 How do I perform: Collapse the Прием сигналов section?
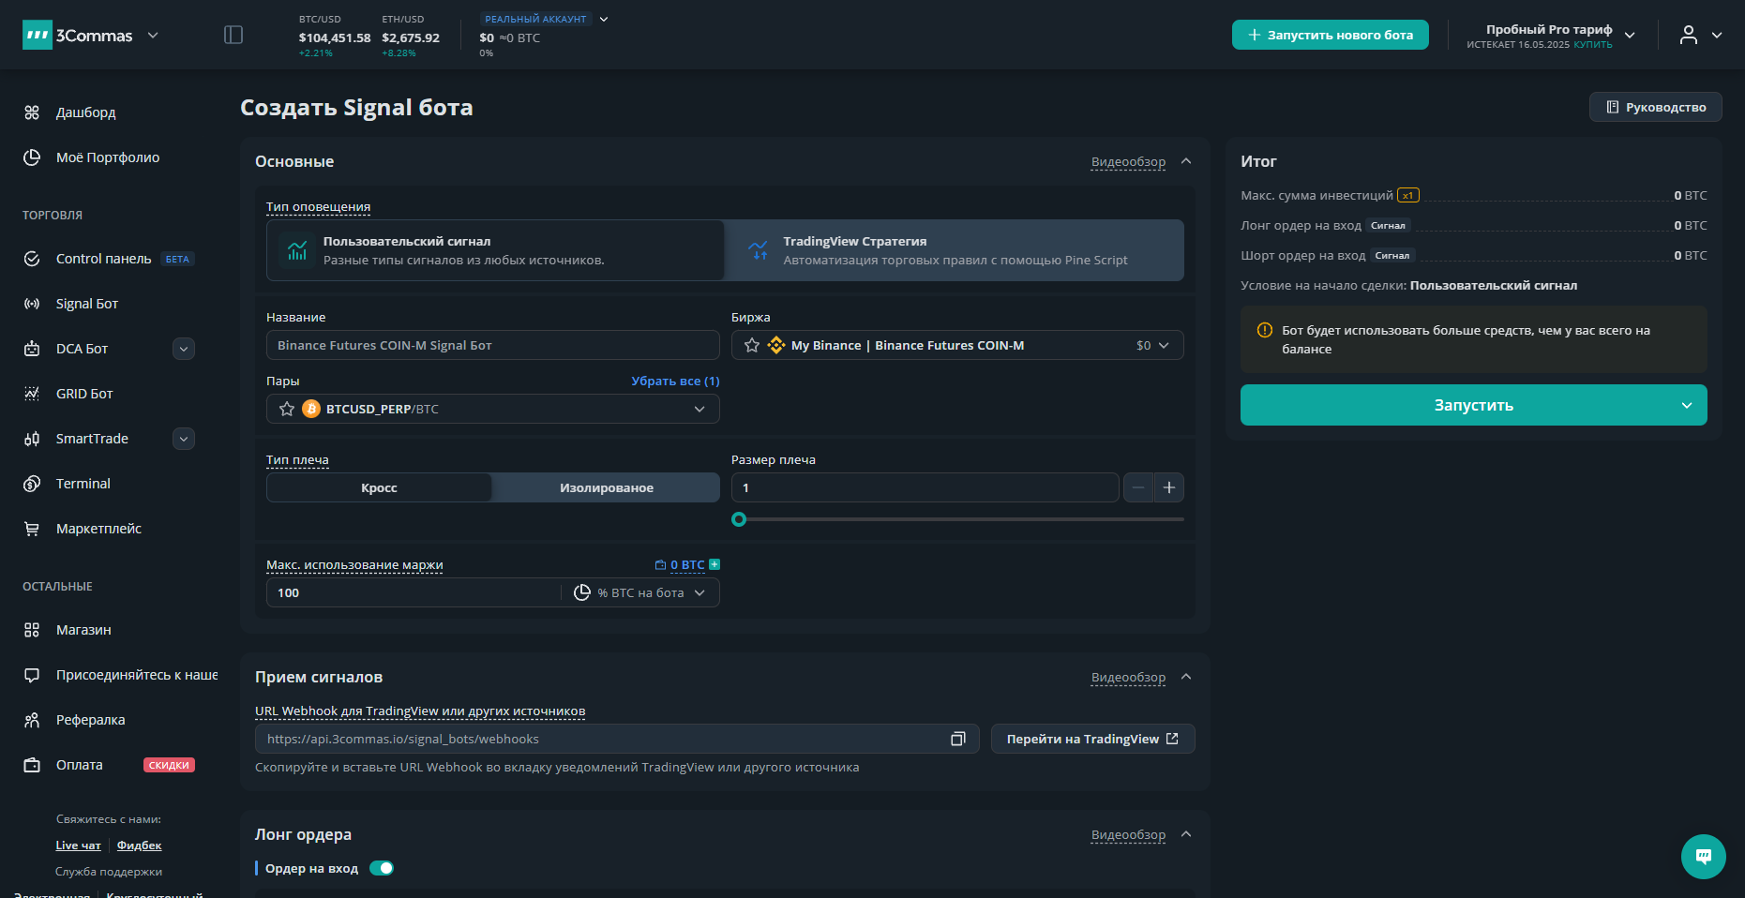[x=1186, y=677]
